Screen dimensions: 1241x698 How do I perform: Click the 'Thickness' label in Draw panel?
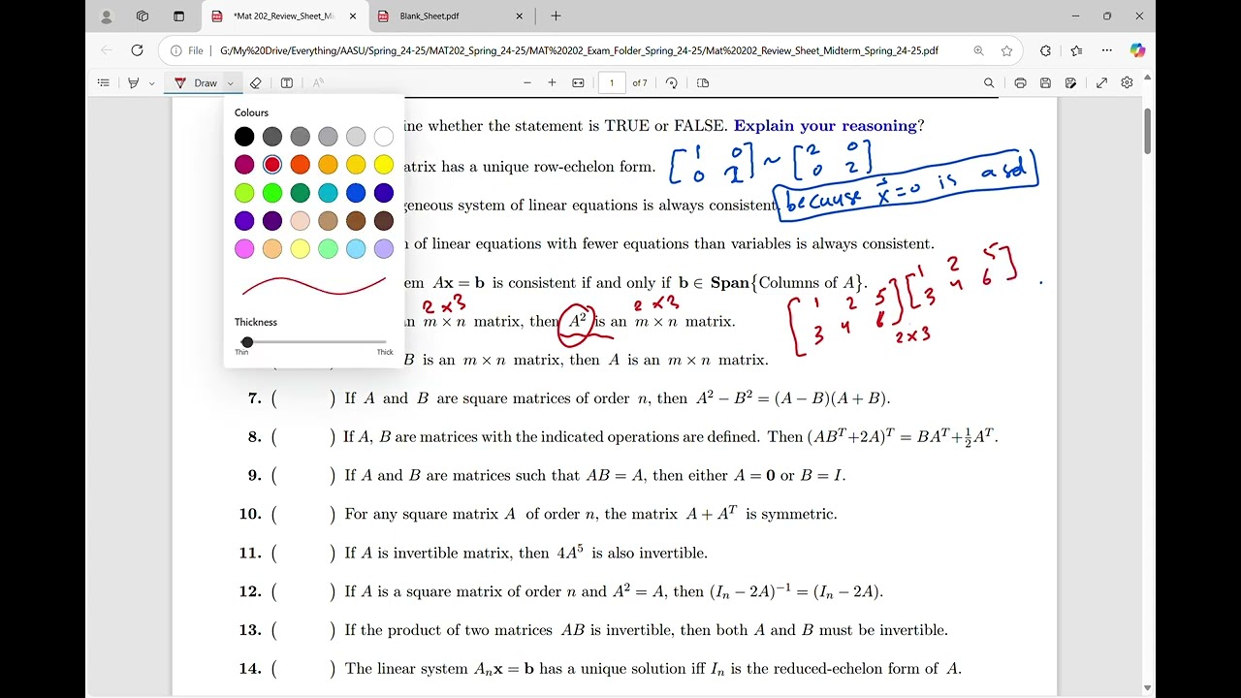click(x=256, y=322)
